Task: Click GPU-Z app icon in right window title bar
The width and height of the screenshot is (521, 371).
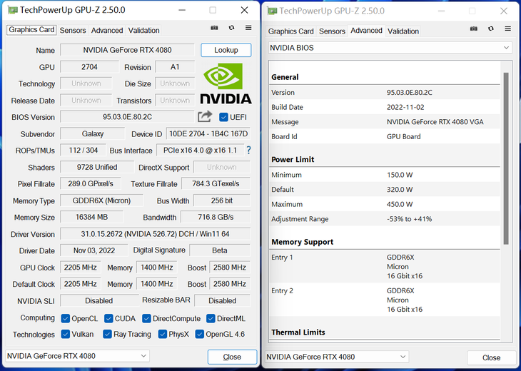Action: 272,11
